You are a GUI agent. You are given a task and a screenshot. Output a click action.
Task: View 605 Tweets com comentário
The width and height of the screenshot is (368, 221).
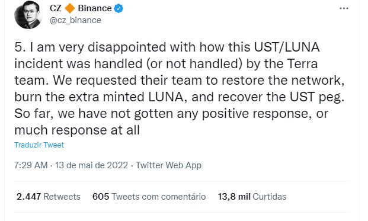[x=149, y=197]
